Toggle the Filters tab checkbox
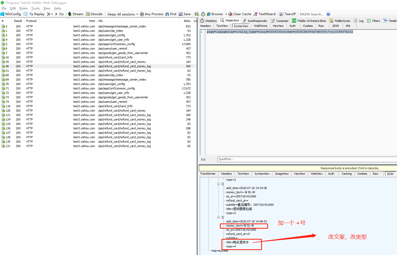The image size is (397, 255). pyautogui.click(x=369, y=21)
